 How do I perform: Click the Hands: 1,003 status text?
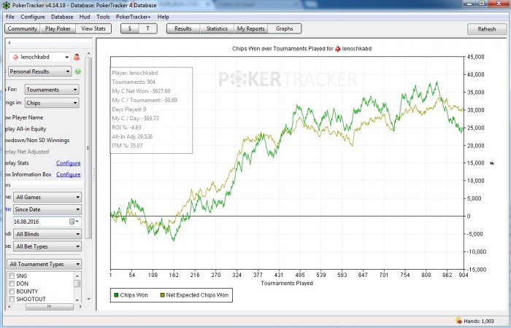click(x=479, y=321)
